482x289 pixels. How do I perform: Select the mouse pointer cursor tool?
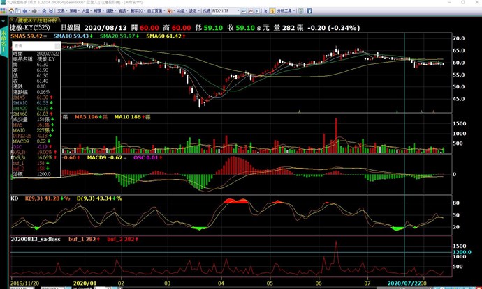265,11
